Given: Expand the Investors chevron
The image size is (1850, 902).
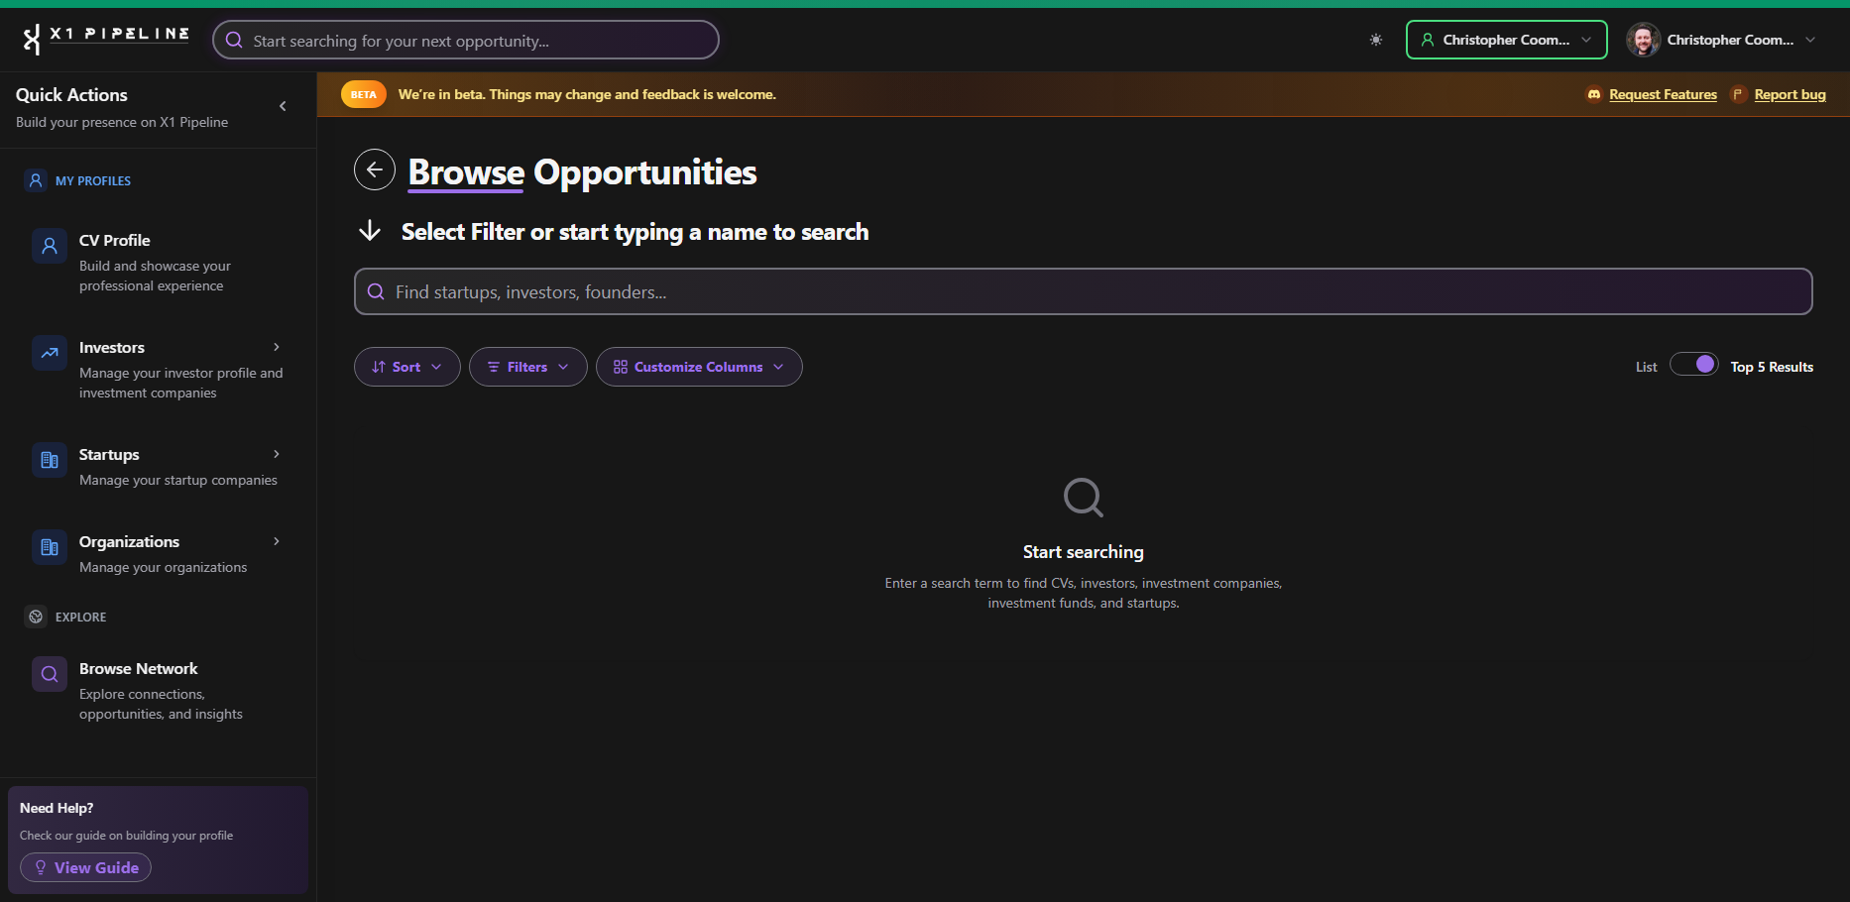Looking at the screenshot, I should 277,347.
